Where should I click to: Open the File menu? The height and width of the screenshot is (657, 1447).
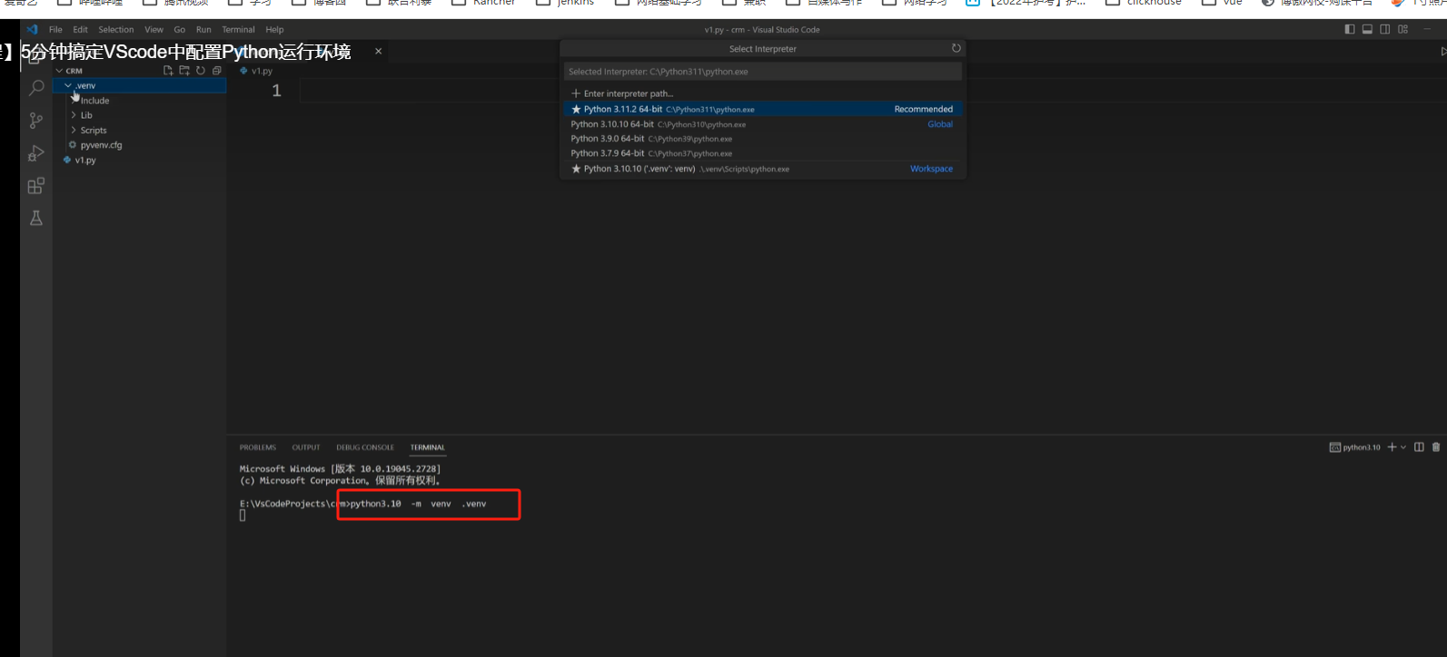pyautogui.click(x=55, y=29)
